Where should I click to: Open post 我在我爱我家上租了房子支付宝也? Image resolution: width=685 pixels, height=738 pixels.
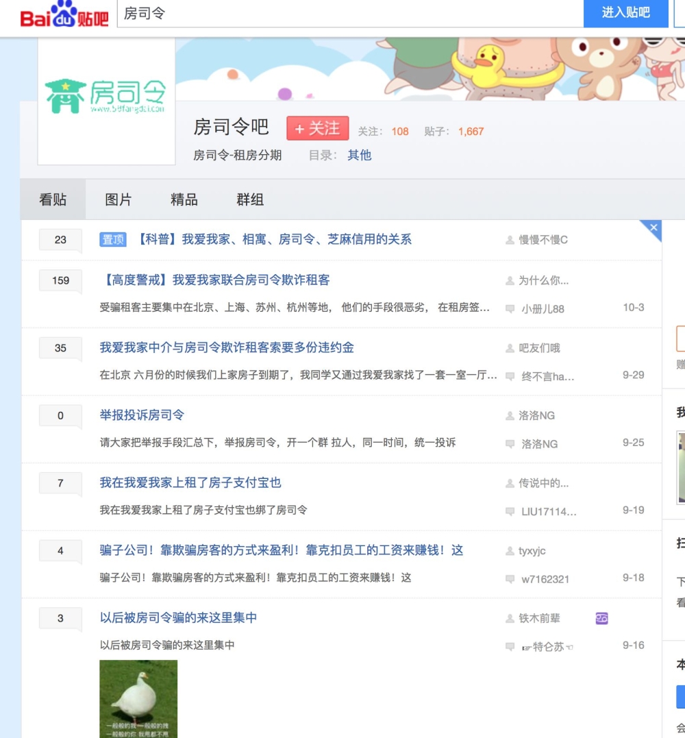pos(190,483)
